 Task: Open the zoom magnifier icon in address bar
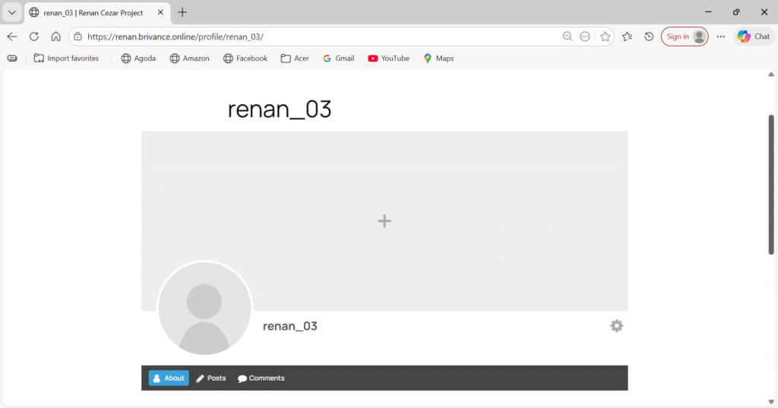[568, 36]
